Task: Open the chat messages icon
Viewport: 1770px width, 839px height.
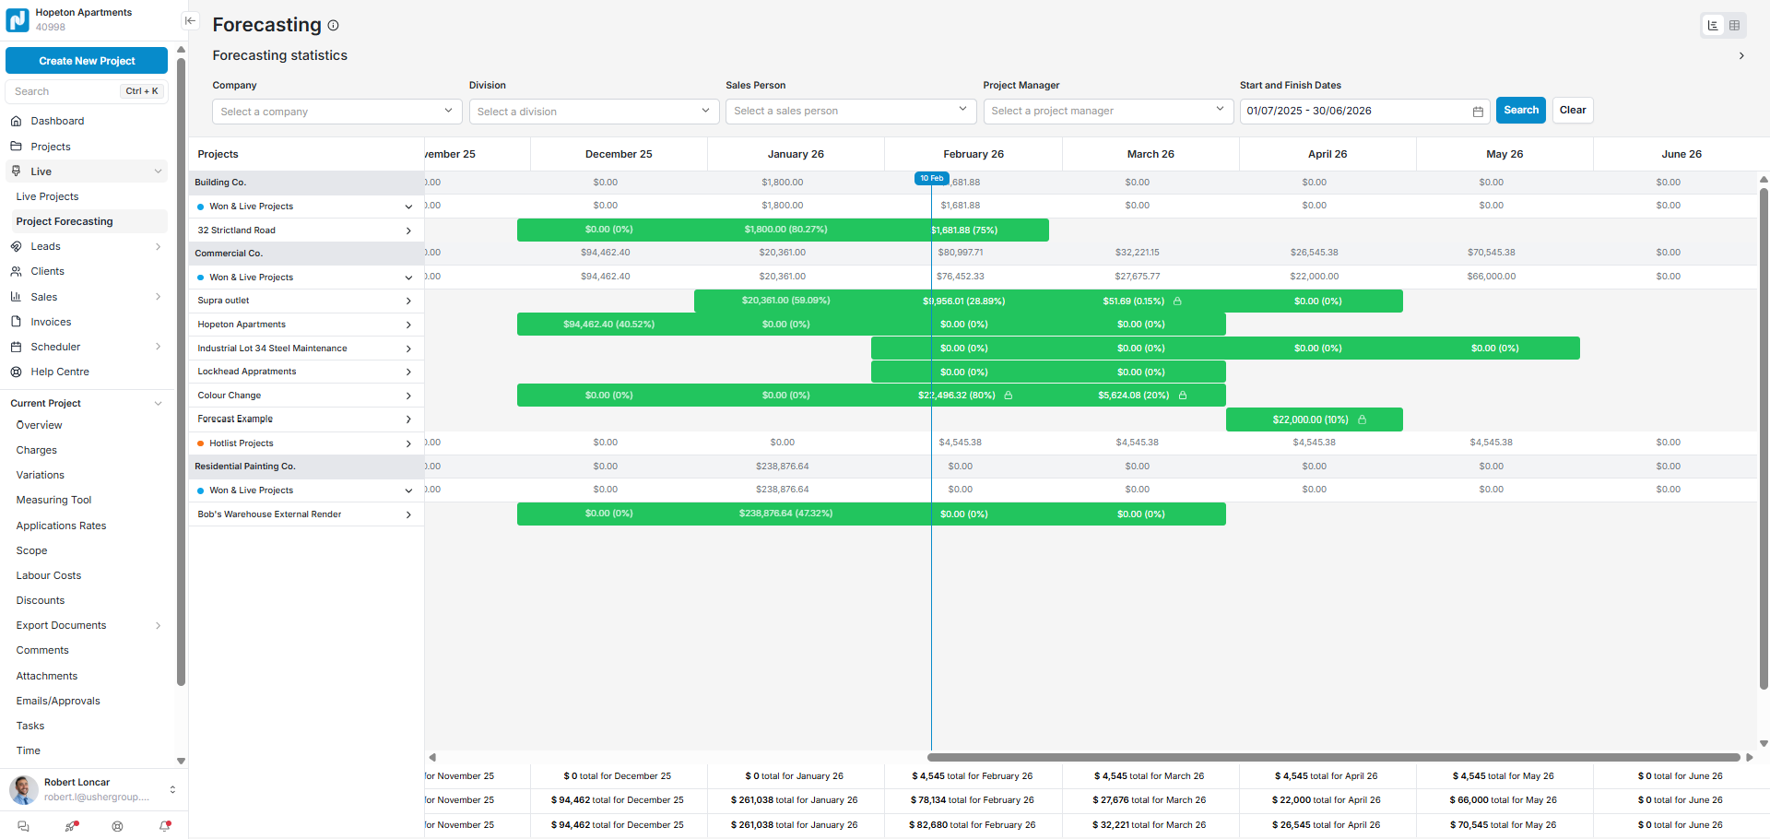Action: [24, 826]
